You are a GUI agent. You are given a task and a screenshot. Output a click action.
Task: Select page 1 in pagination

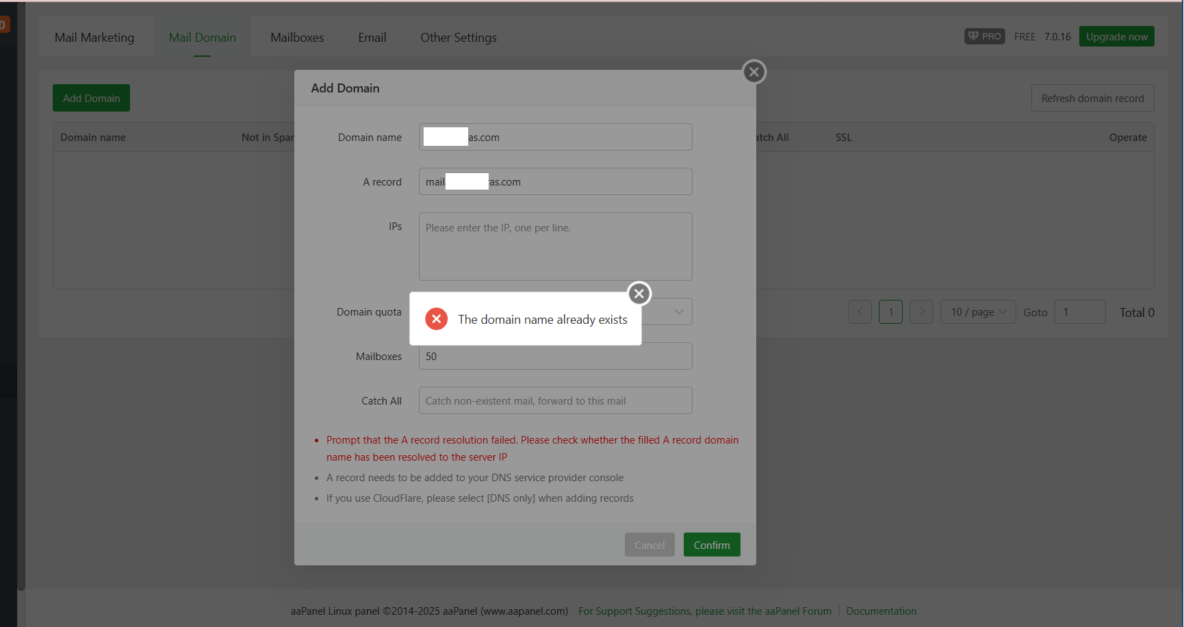click(890, 312)
